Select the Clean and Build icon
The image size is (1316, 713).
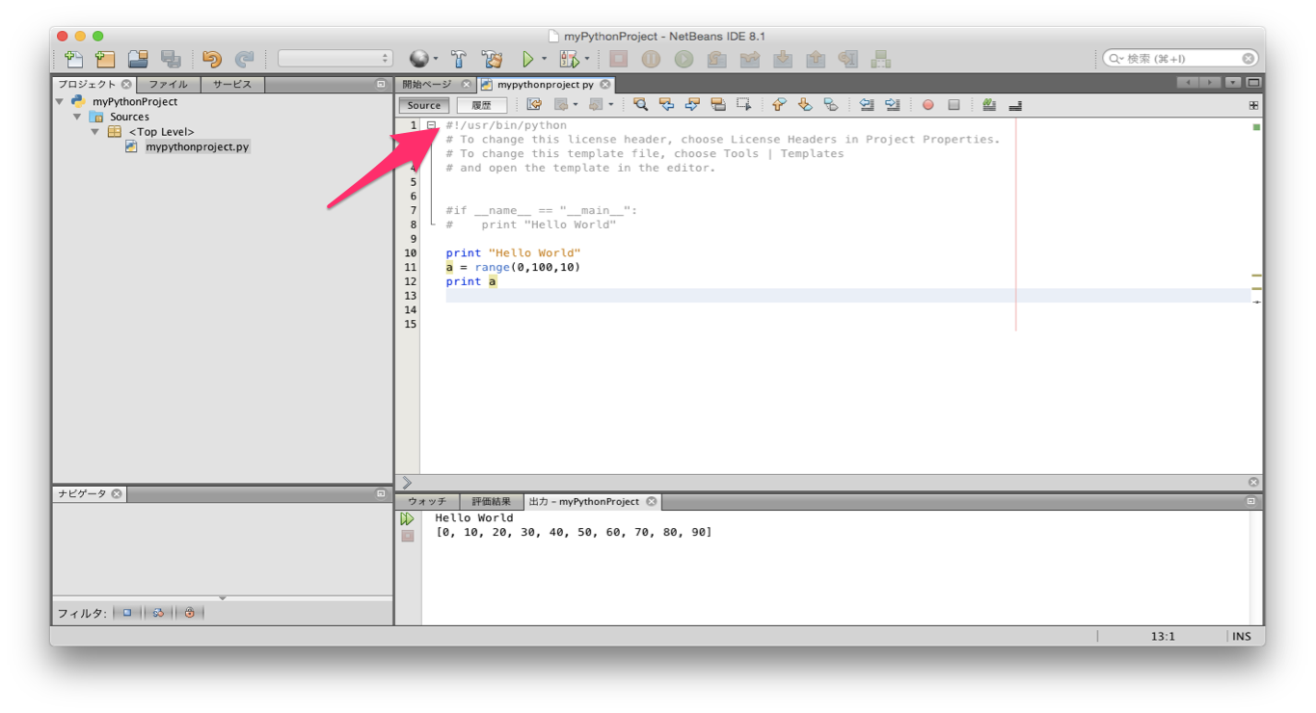[x=494, y=58]
